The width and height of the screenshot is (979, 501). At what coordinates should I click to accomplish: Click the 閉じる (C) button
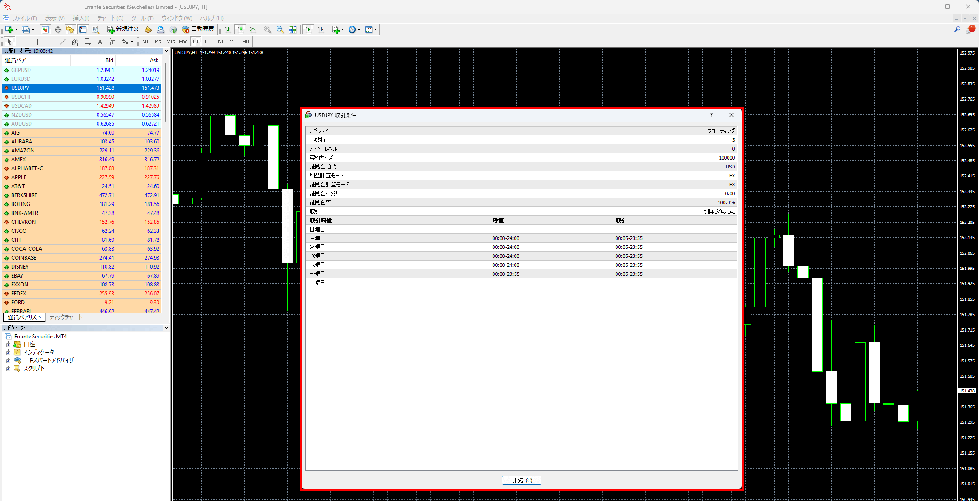click(x=521, y=480)
